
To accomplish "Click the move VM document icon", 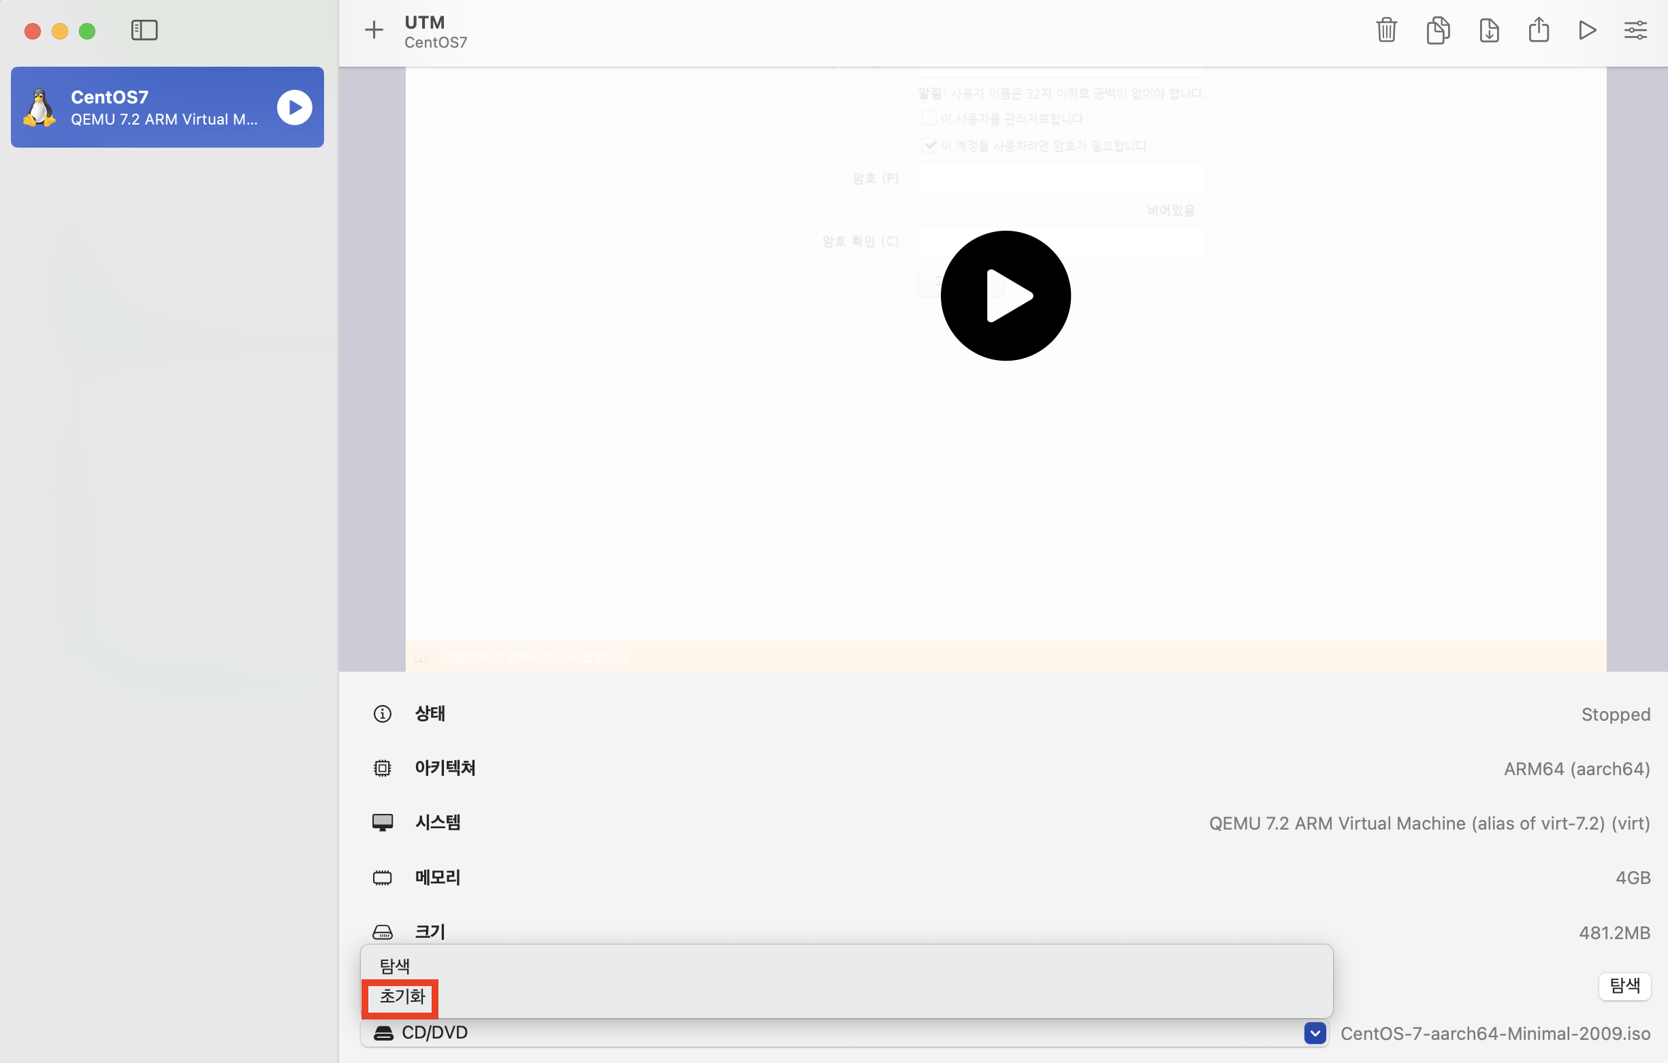I will [1488, 31].
